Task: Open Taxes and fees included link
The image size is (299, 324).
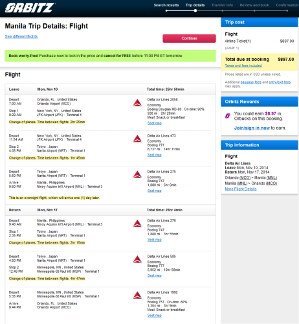Action: (243, 65)
